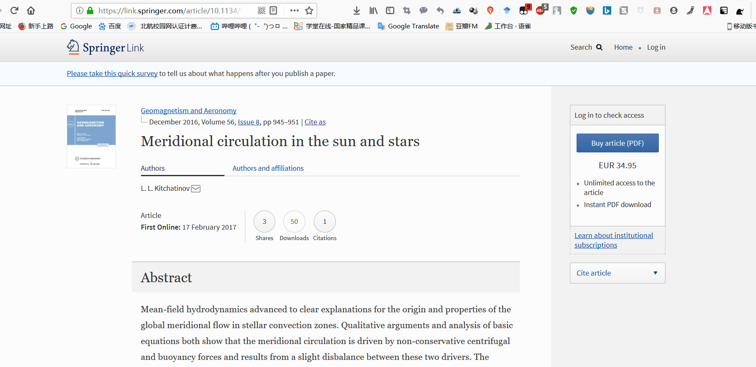
Task: Open the quick survey link
Action: pyautogui.click(x=112, y=73)
